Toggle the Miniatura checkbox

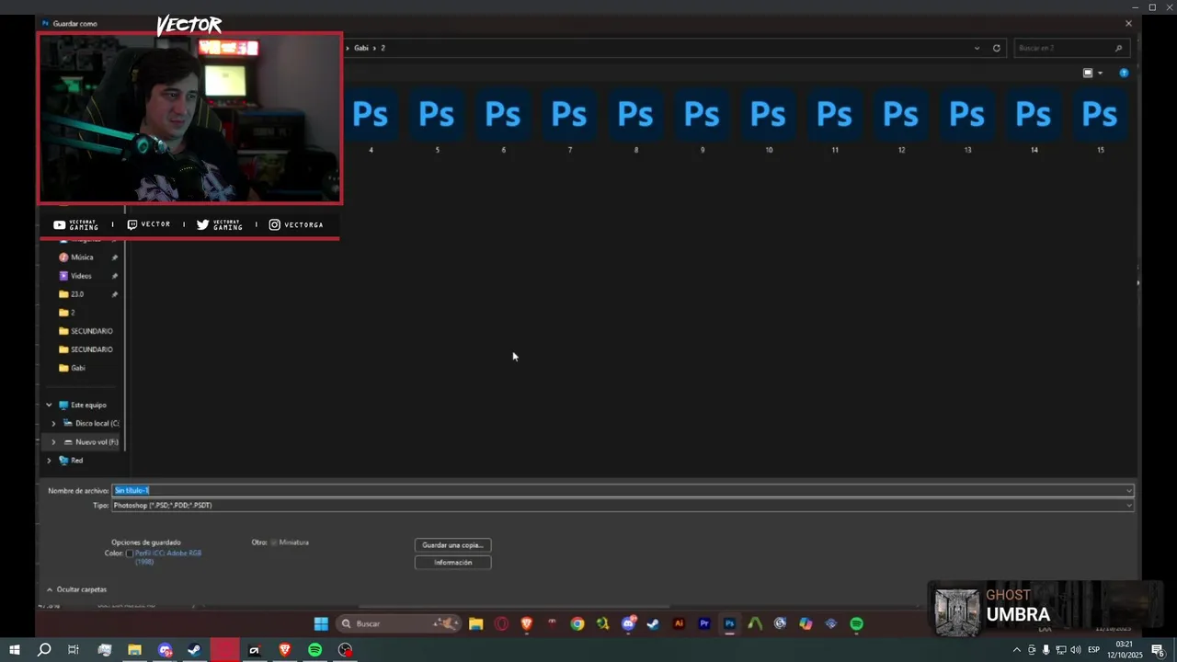click(274, 542)
